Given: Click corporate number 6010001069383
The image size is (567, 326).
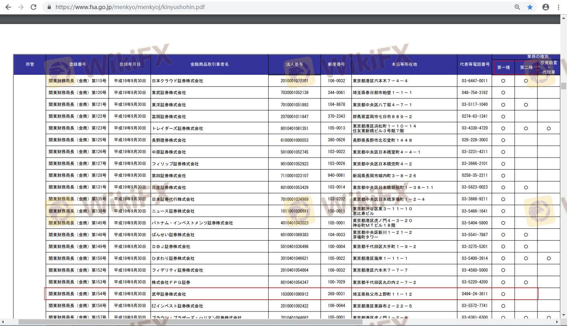Looking at the screenshot, I should (x=294, y=235).
